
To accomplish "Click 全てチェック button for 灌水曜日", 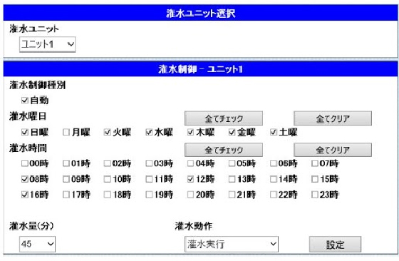I will (x=224, y=118).
